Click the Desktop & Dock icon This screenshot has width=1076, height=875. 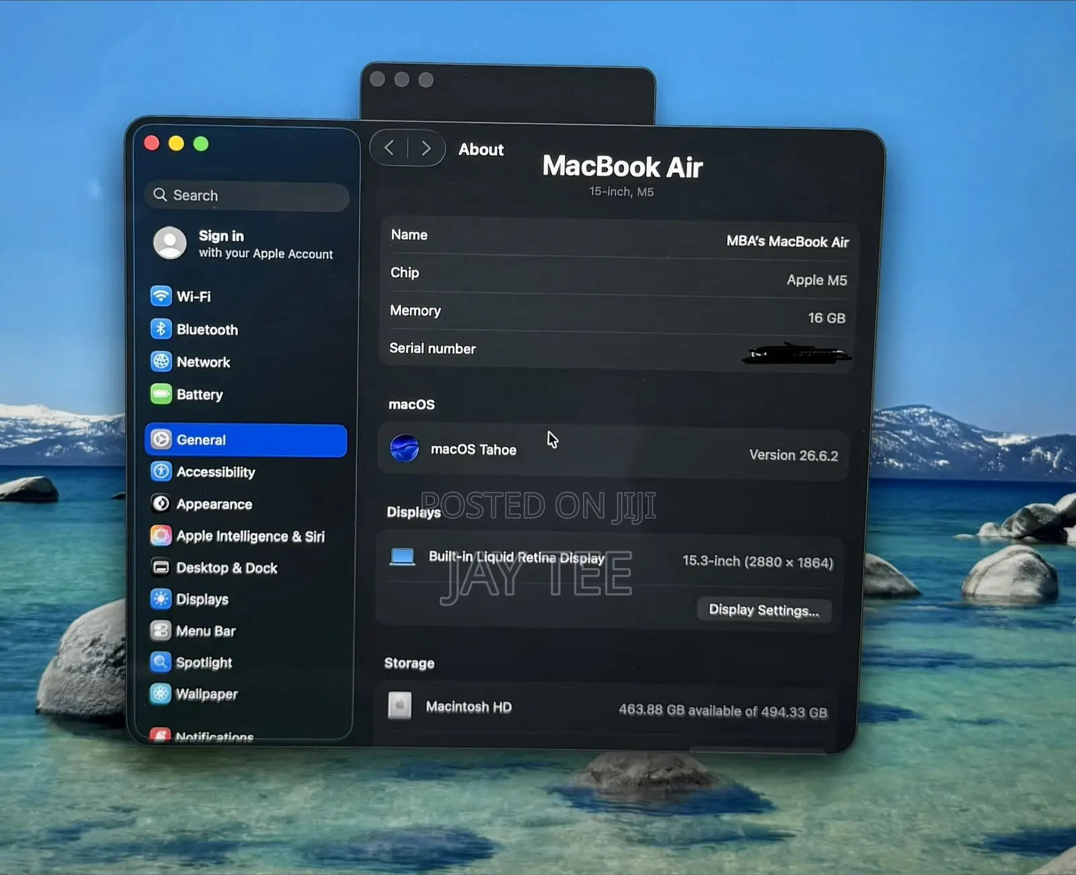click(x=161, y=567)
